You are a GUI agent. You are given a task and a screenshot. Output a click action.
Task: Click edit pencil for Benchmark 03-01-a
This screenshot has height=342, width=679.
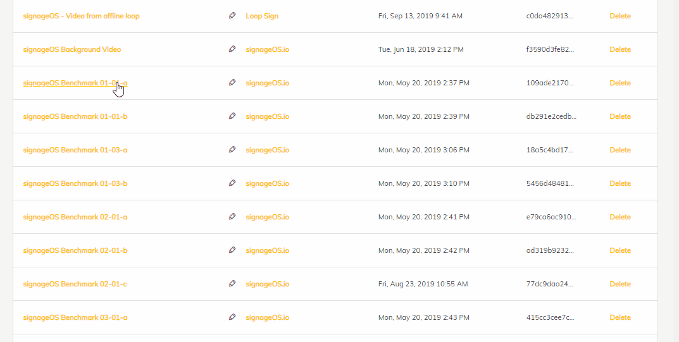pyautogui.click(x=232, y=317)
